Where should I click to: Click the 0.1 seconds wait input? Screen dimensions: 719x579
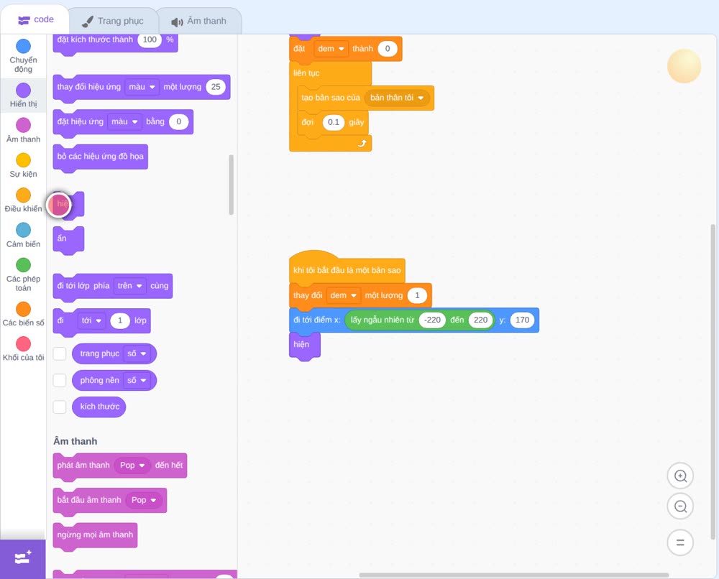tap(334, 122)
